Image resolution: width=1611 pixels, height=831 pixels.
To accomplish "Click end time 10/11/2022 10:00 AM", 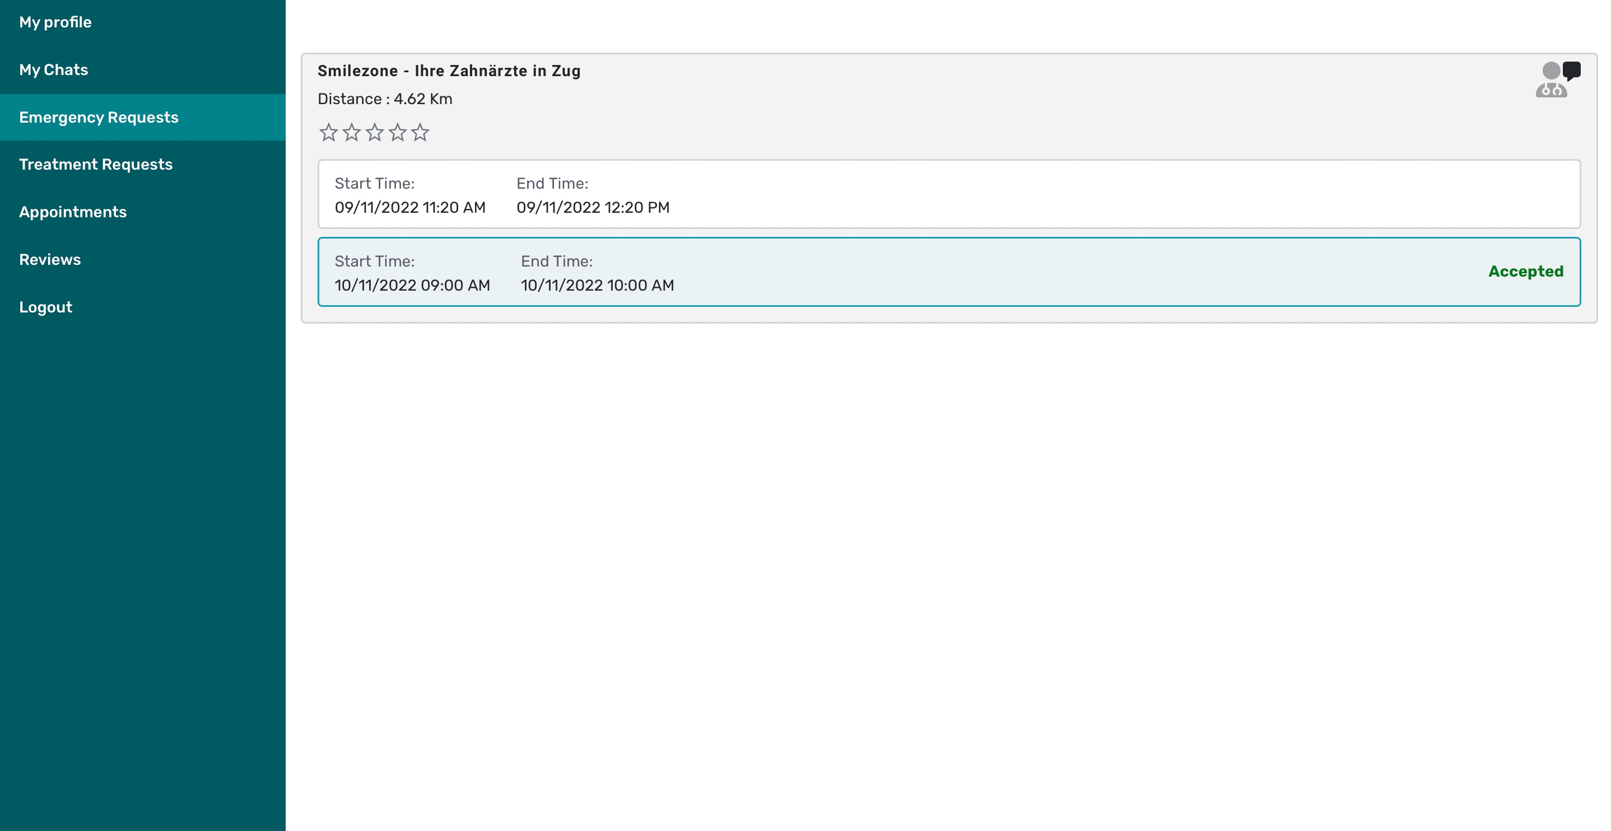I will 597,286.
